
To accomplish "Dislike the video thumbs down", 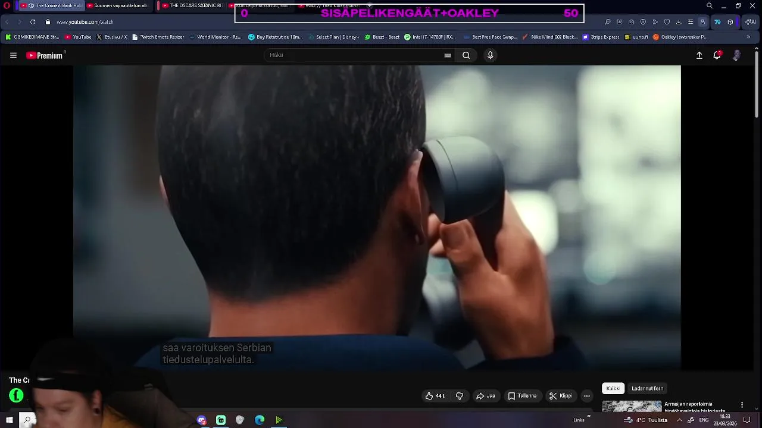I will (x=460, y=396).
